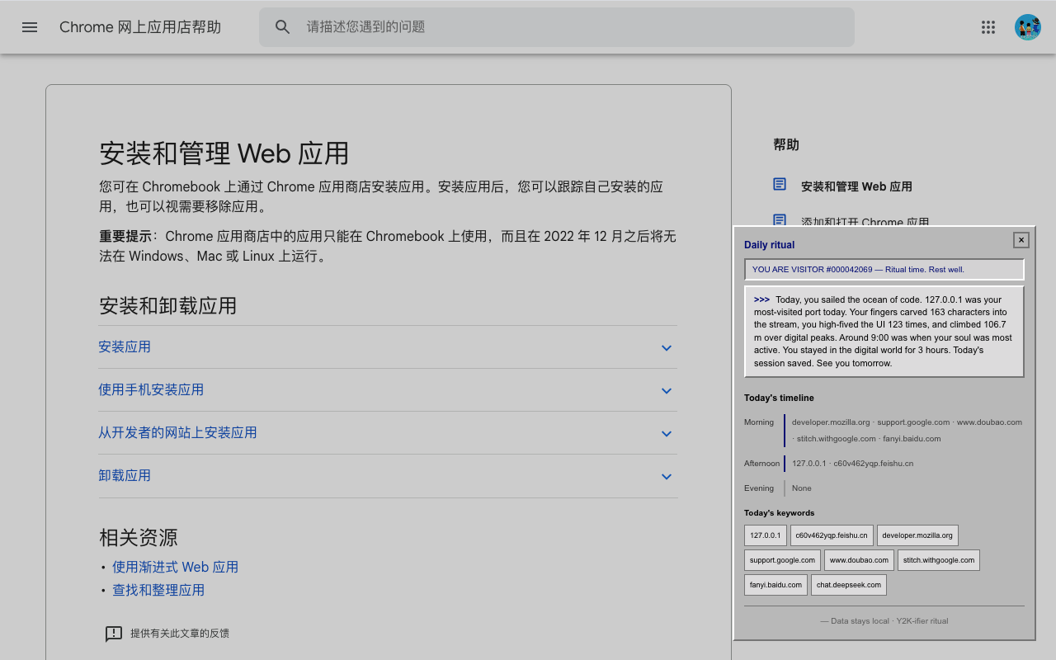Select the developer.mozilla.org keyword tag
Screen dimensions: 1056x660
point(917,535)
